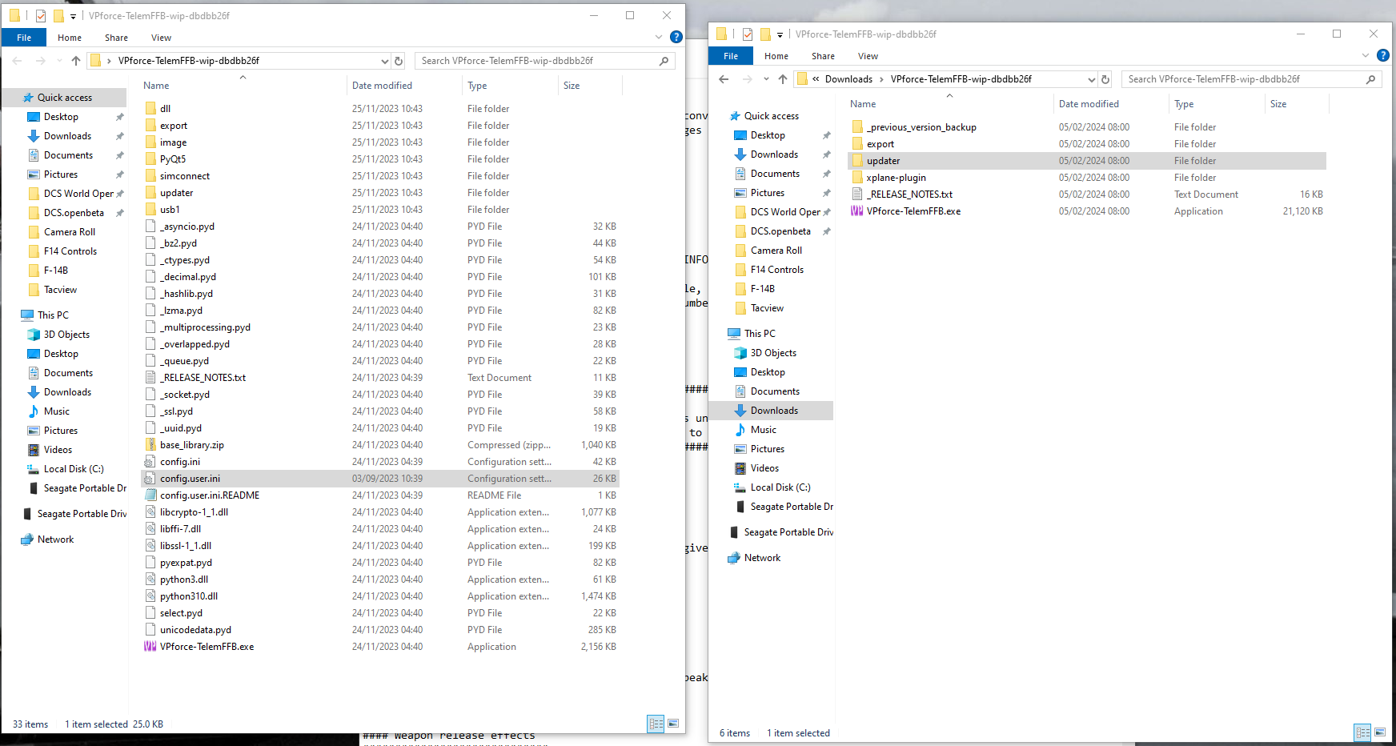Click _RELEASE_NOTES.txt icon in right window
Viewport: 1396px width, 746px height.
point(857,195)
